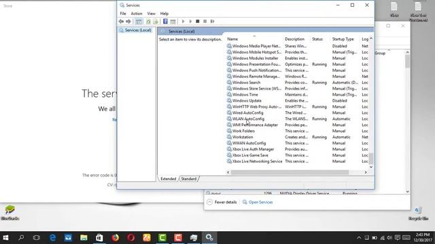Viewport: 435px width, 244px height.
Task: Launch Microsoft Edge from the taskbar
Action: click(52, 238)
